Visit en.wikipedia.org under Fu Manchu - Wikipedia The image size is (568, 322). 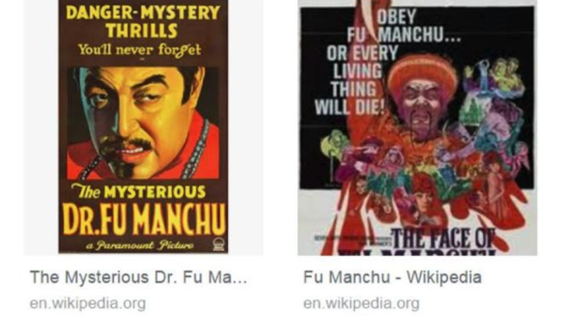coord(361,303)
